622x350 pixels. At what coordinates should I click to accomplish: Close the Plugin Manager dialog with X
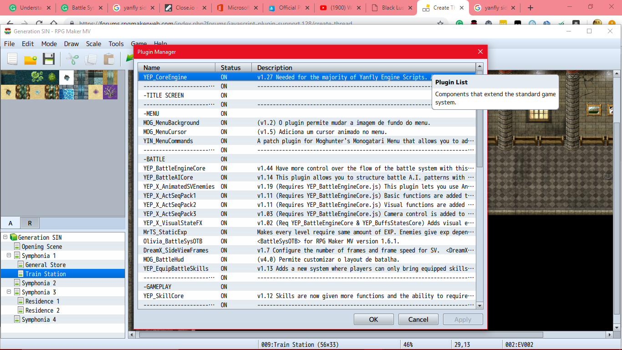pyautogui.click(x=480, y=52)
